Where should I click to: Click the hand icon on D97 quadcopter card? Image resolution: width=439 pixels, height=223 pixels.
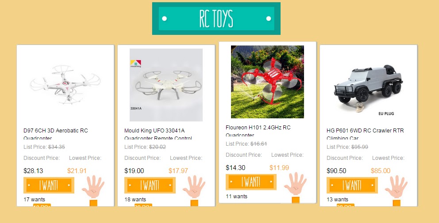pos(93,187)
